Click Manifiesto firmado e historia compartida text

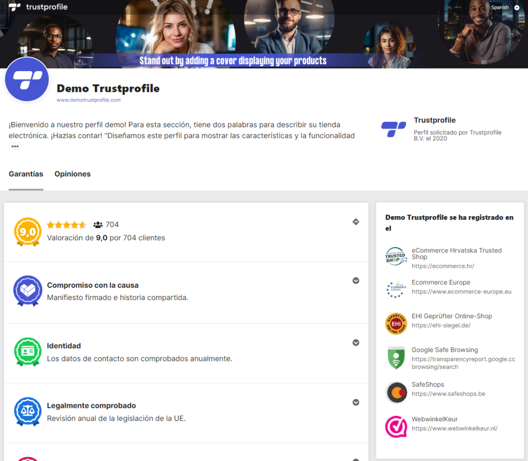(118, 298)
